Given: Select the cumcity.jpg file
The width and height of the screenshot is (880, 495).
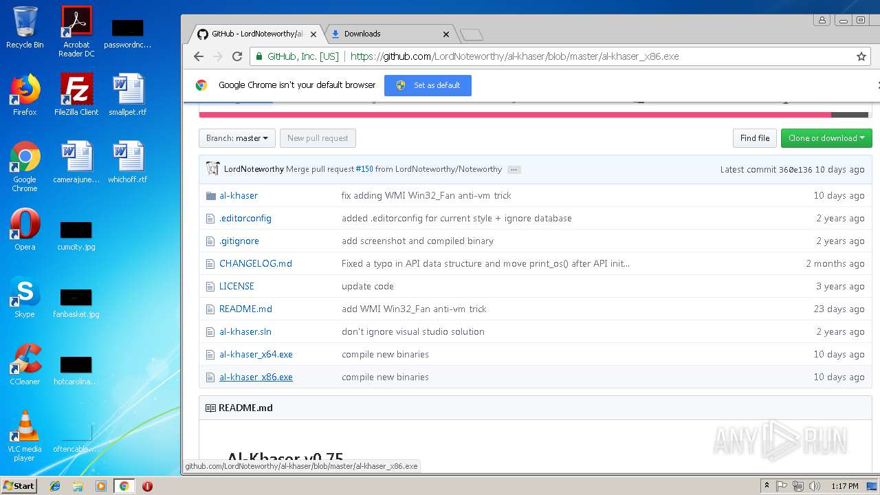Looking at the screenshot, I should tap(76, 235).
